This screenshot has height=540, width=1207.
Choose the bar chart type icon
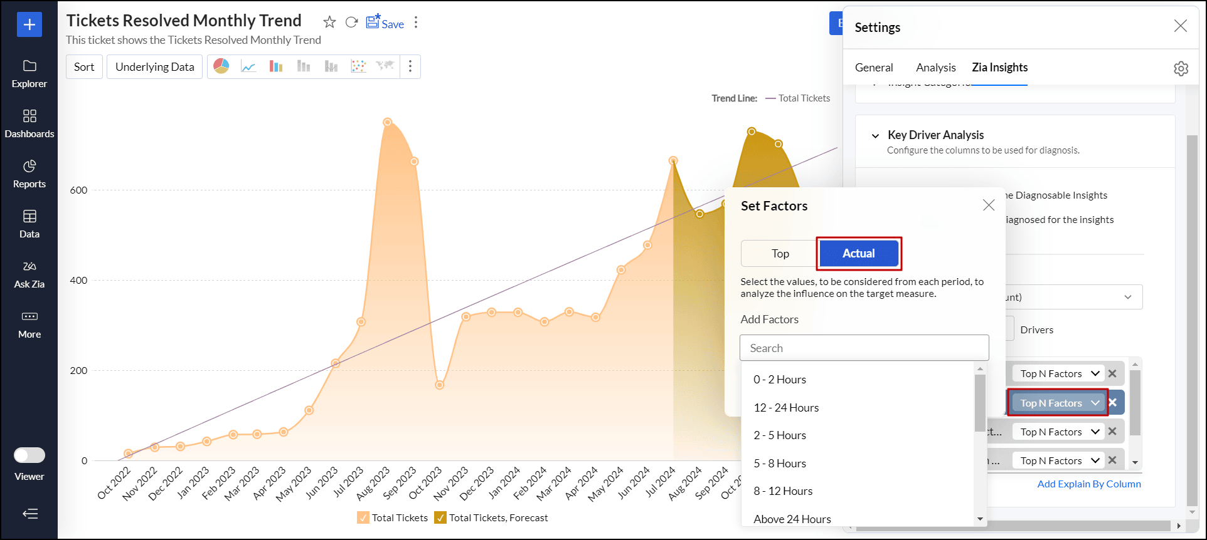click(276, 66)
